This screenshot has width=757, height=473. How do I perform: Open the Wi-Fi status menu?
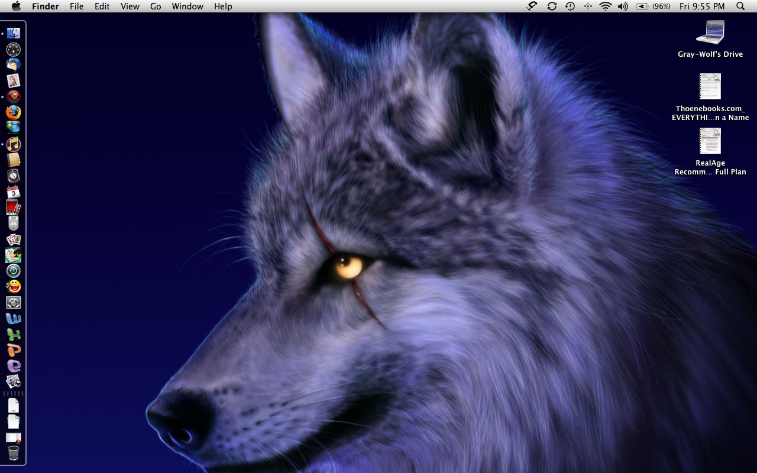point(605,6)
